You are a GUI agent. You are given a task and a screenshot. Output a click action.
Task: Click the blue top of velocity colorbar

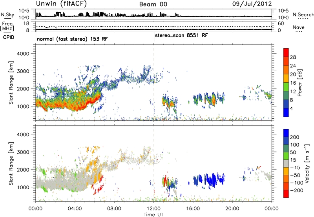point(286,133)
